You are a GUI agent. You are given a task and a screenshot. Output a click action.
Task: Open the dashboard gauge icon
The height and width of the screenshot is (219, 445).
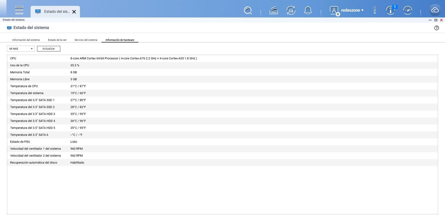(x=407, y=11)
